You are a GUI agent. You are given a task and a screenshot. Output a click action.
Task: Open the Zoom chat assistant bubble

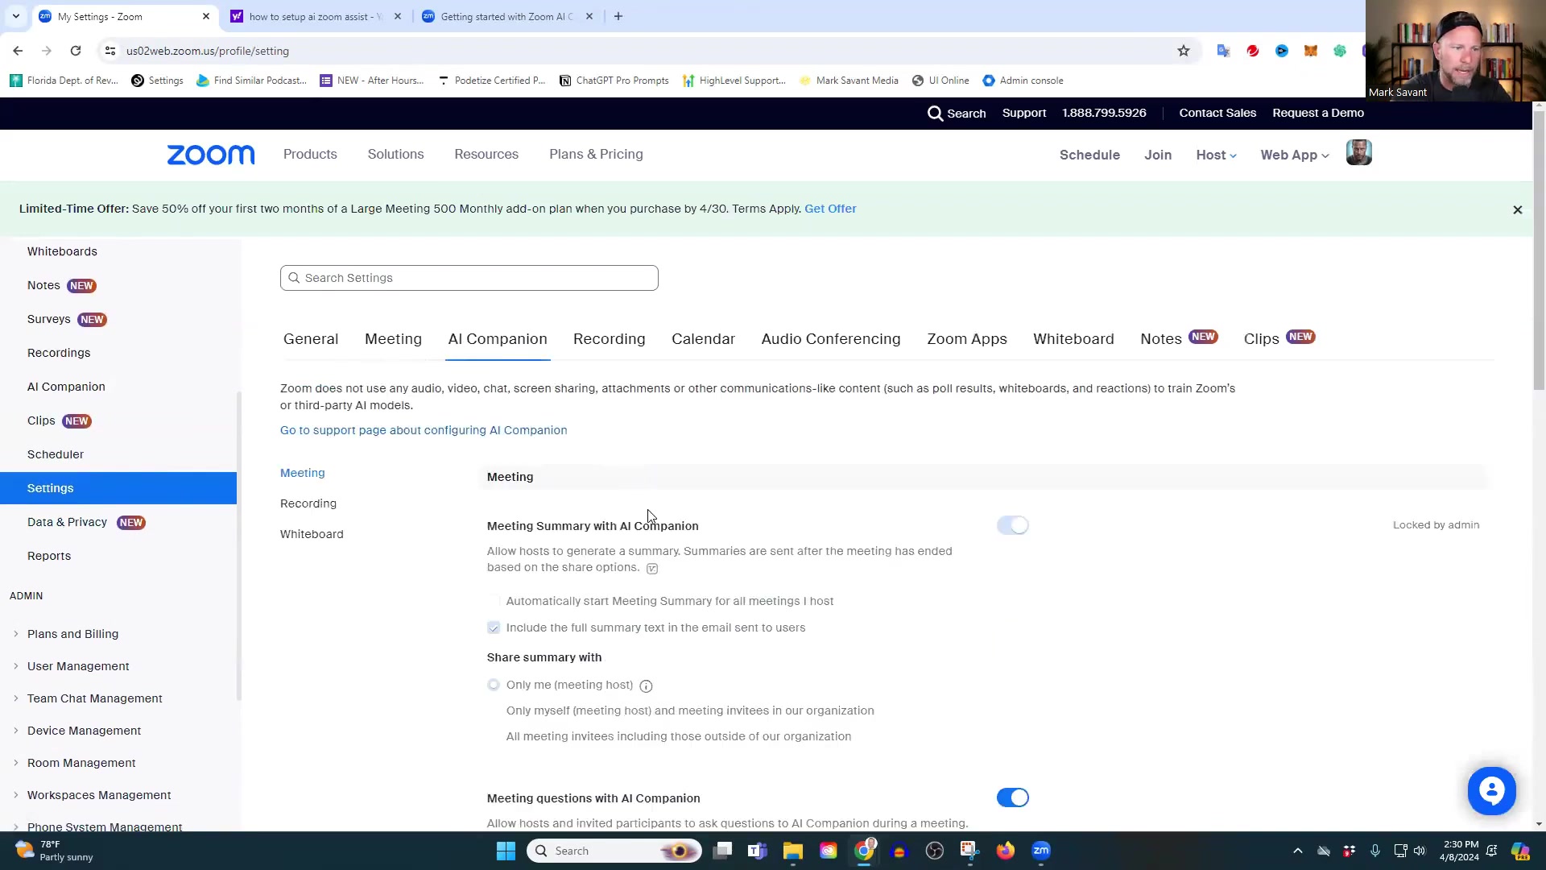pyautogui.click(x=1491, y=790)
